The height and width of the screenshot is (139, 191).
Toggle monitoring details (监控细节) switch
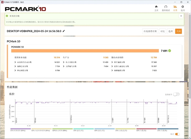[176, 94]
